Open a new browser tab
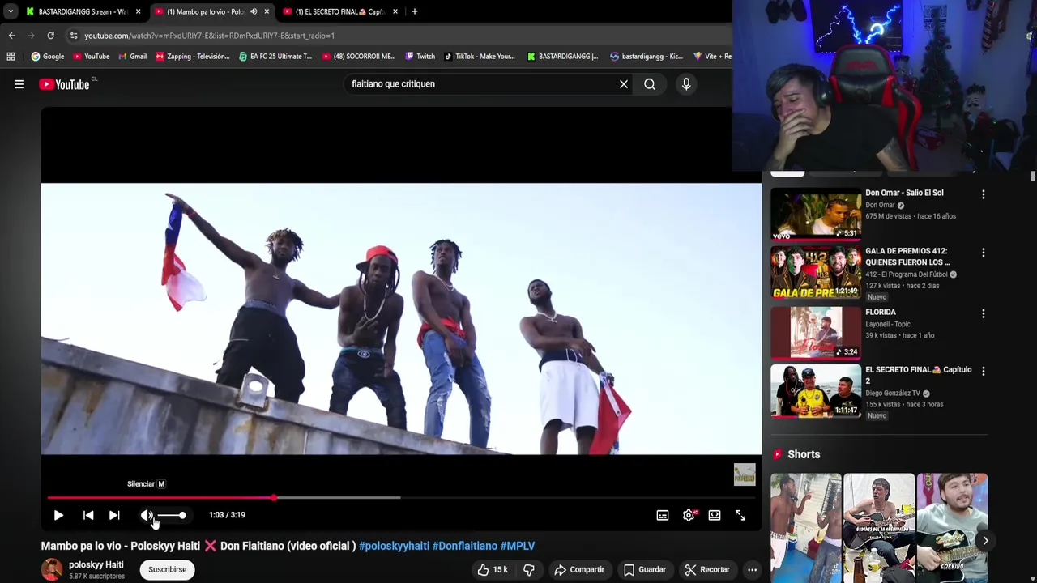This screenshot has height=583, width=1037. 414,11
